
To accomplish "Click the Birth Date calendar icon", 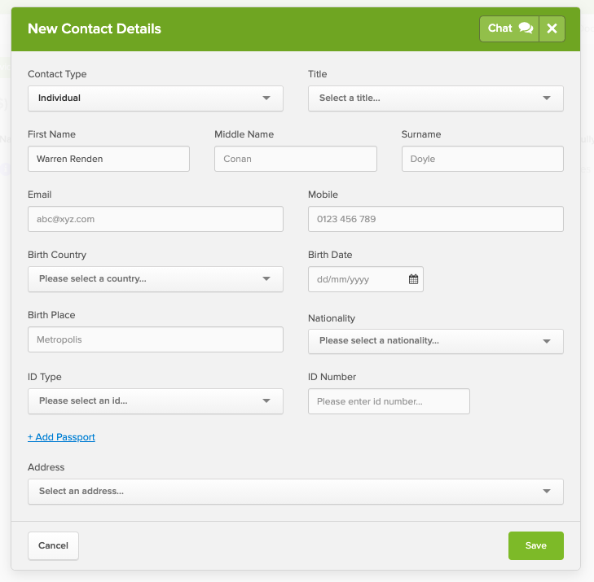I will pos(413,279).
